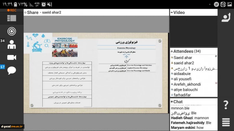
Task: Open the share pod concentric circles icon
Action: point(11,31)
